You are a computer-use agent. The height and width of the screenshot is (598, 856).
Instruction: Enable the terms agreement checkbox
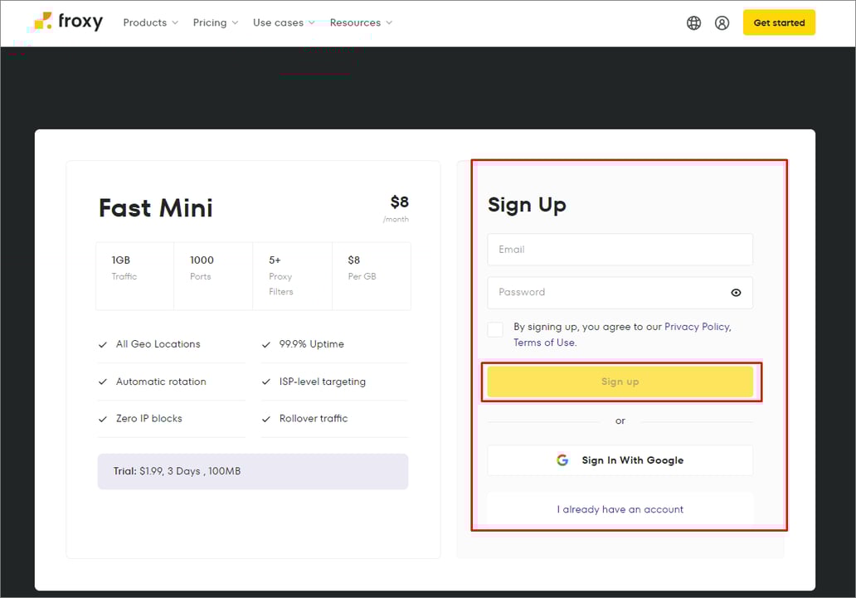coord(495,329)
